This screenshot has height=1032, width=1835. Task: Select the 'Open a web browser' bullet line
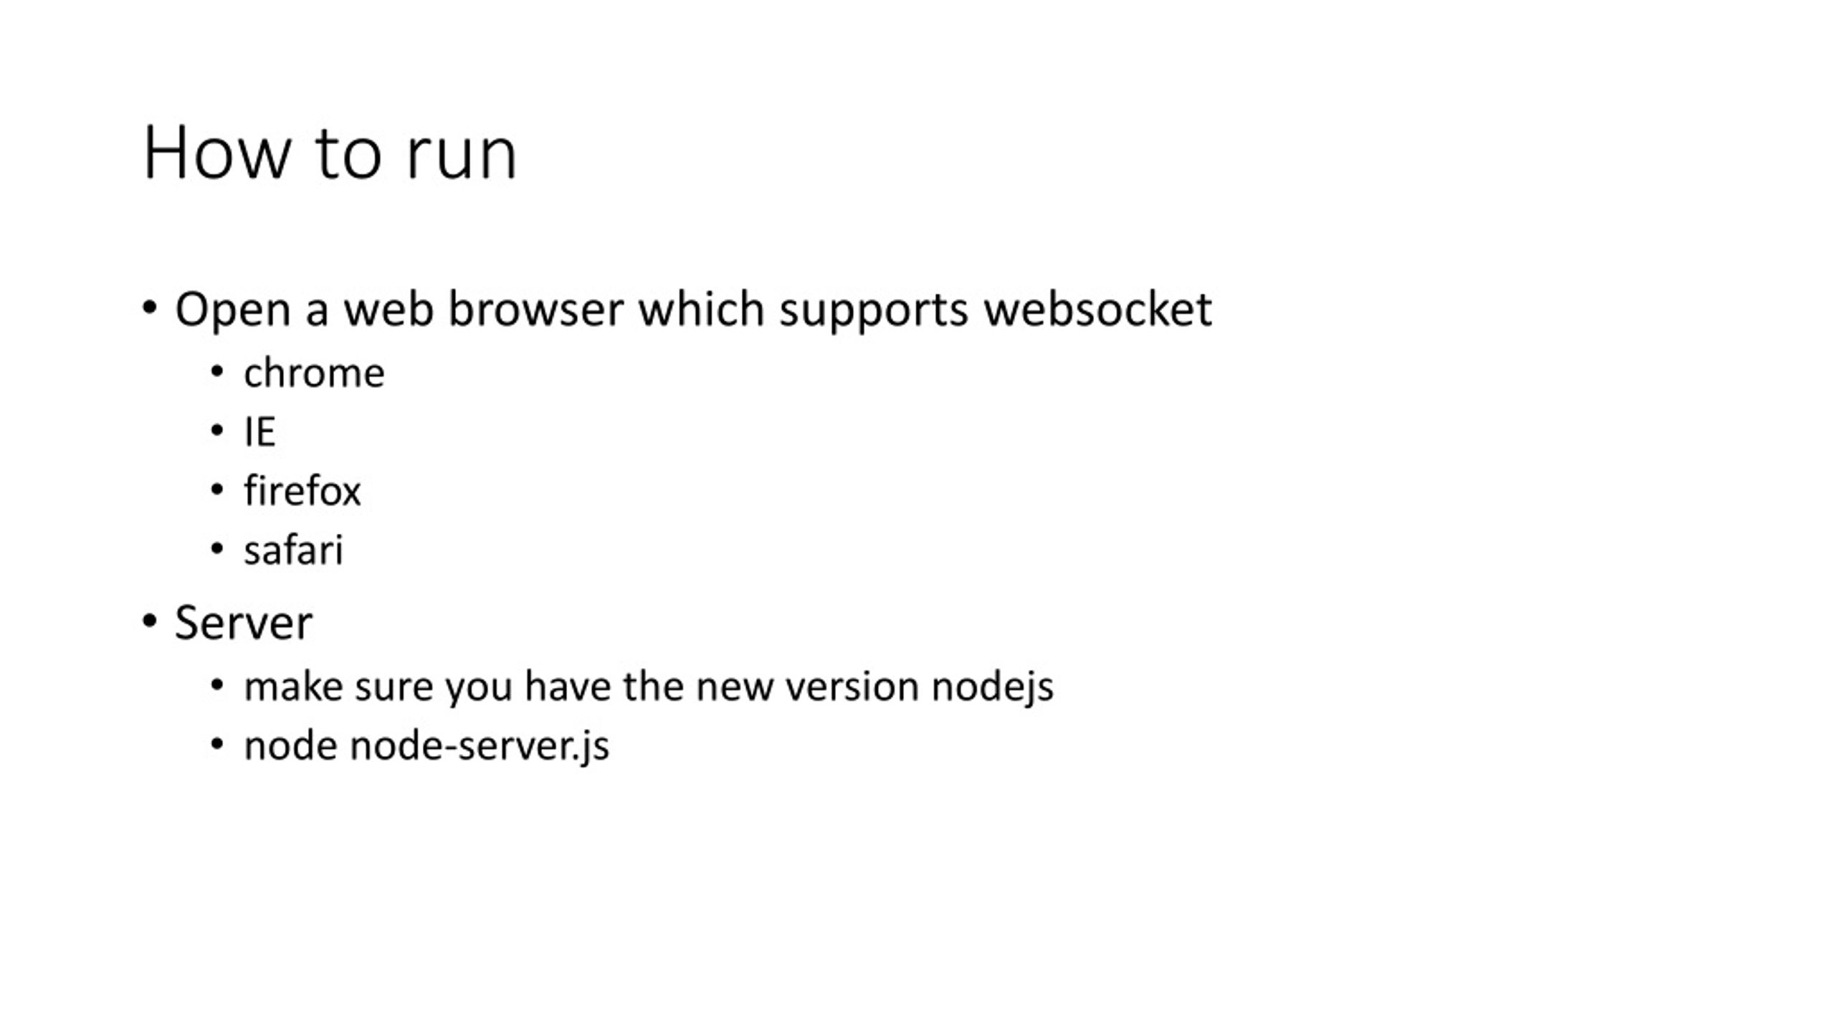click(693, 310)
